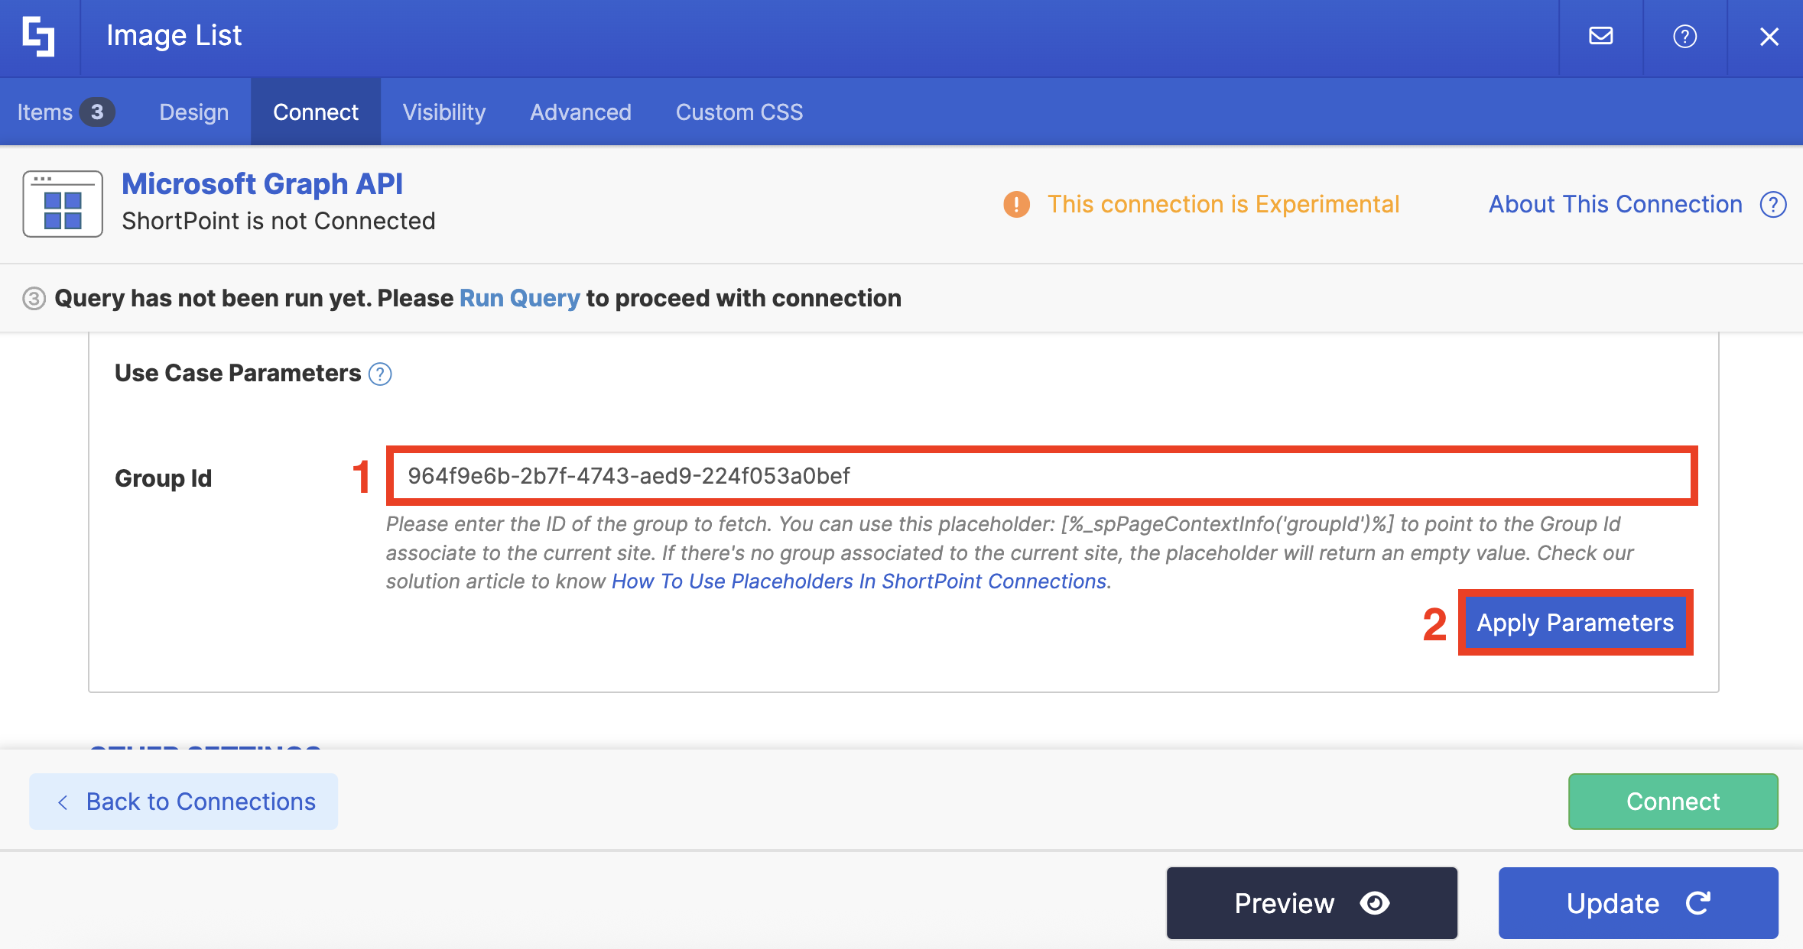Click the Preview button with eye icon

(x=1311, y=903)
